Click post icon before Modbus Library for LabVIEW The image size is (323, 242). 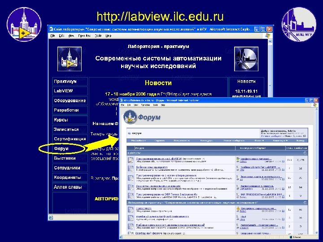pyautogui.click(x=238, y=167)
